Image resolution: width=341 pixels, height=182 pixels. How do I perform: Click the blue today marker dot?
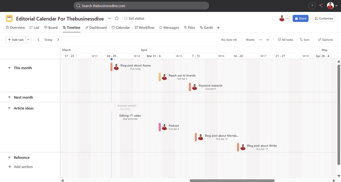[x=111, y=59]
